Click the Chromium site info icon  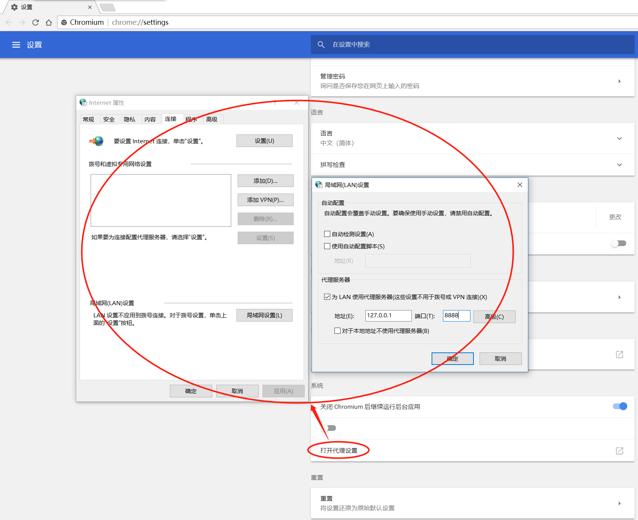pyautogui.click(x=64, y=22)
